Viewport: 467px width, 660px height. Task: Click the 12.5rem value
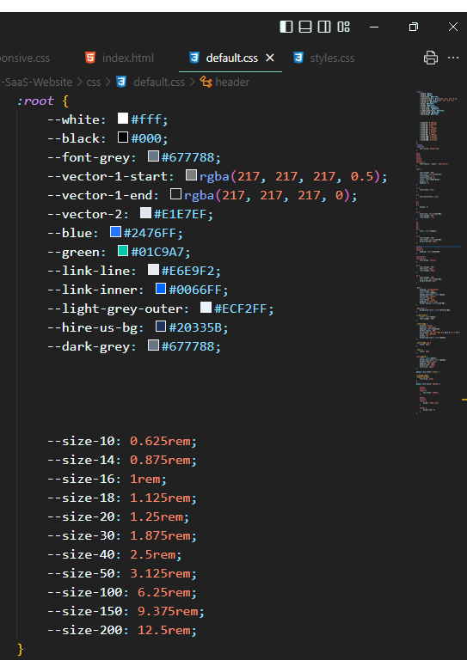pos(163,631)
